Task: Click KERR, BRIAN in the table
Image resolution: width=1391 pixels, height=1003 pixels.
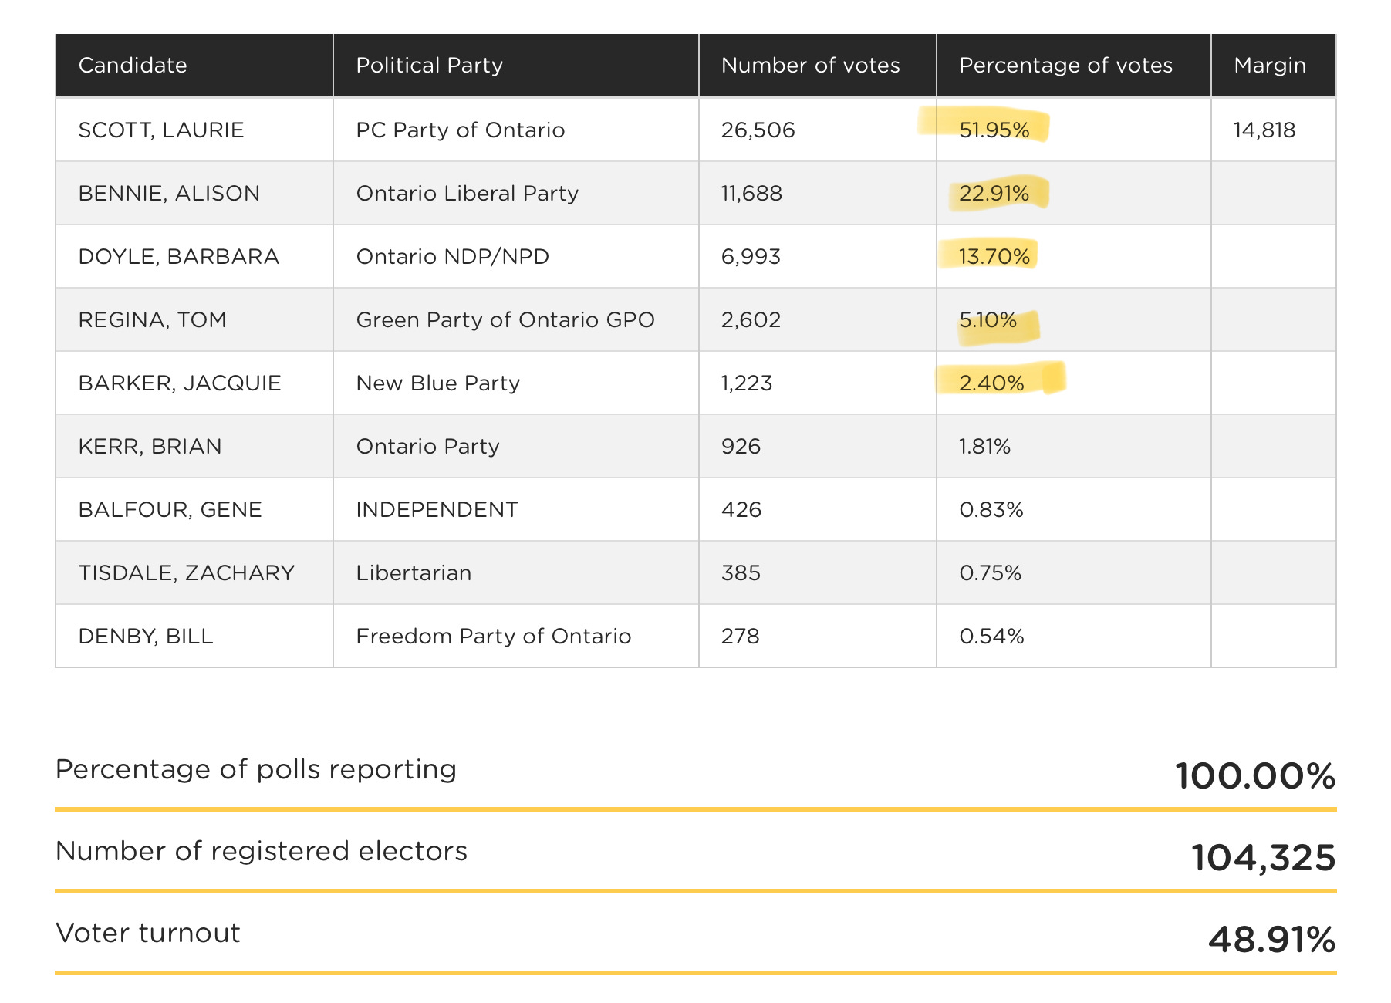Action: coord(150,446)
